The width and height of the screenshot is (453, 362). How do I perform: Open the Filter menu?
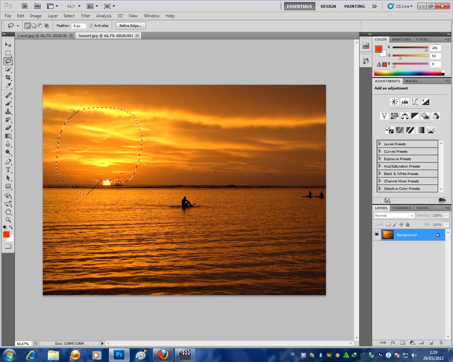click(x=86, y=16)
